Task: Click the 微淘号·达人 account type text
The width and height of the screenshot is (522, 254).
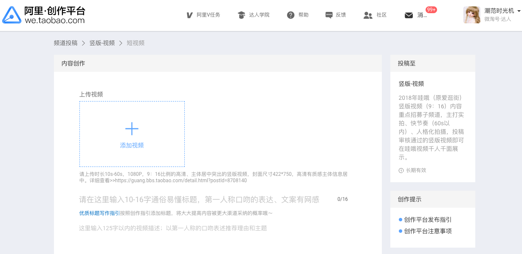Action: pos(497,19)
